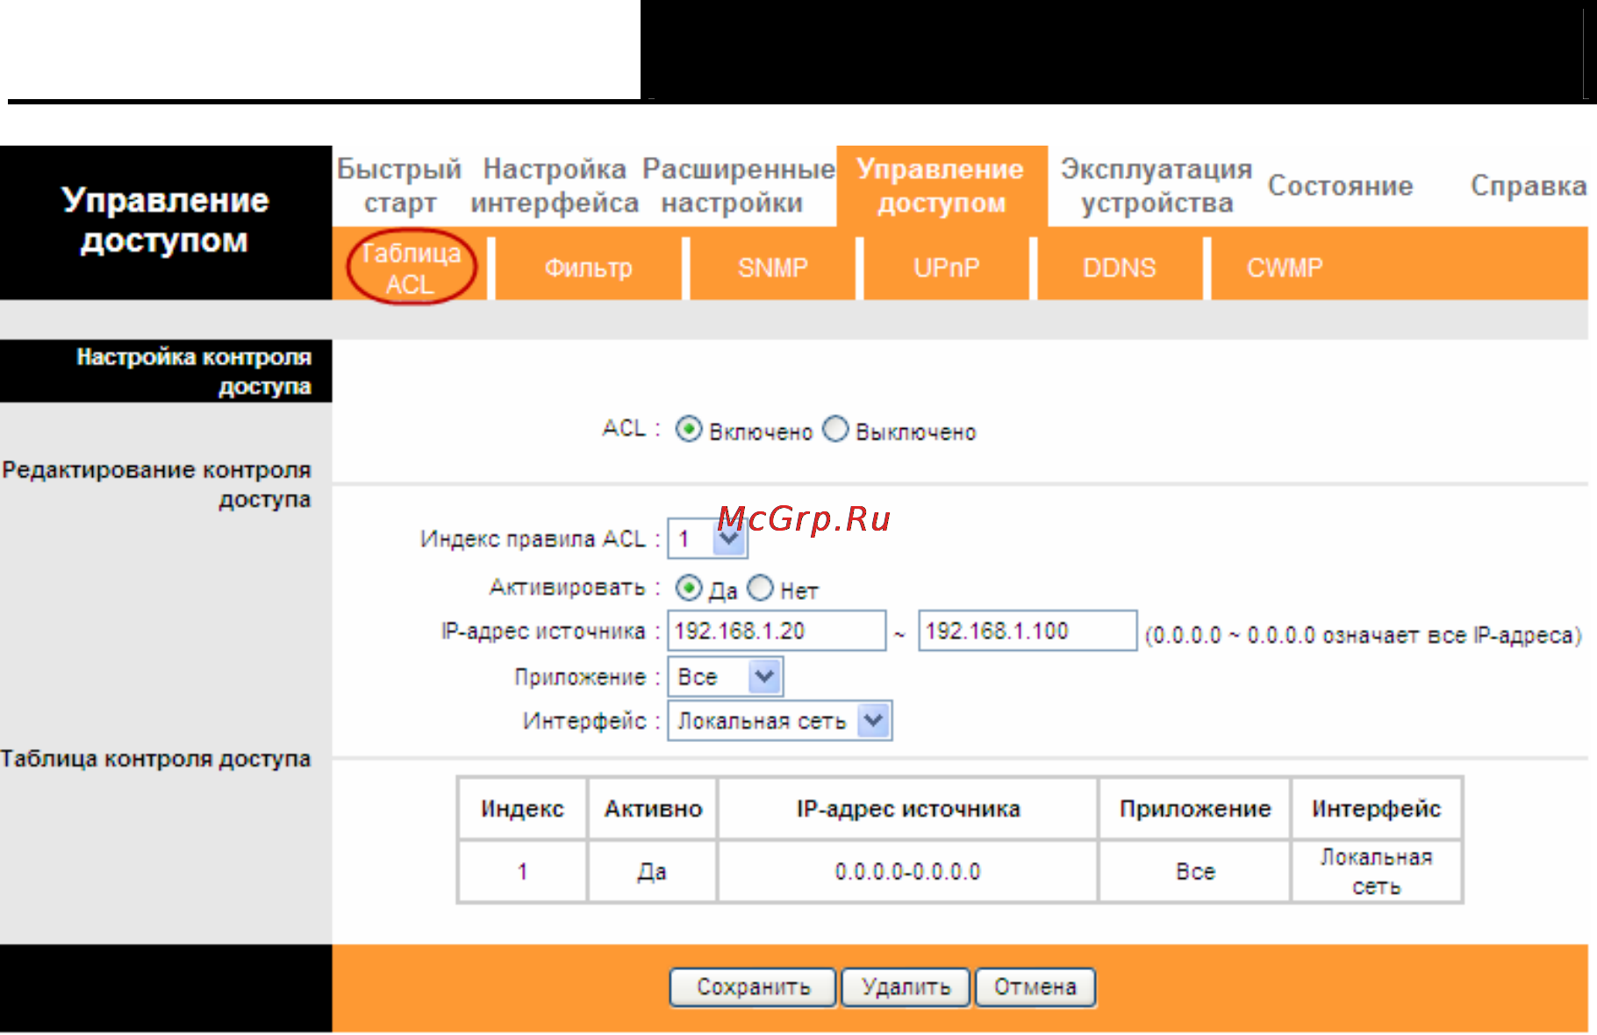Viewport: 1597px width, 1035px height.
Task: Click the 'Таблица контроля доступа' section label
Action: pyautogui.click(x=155, y=759)
